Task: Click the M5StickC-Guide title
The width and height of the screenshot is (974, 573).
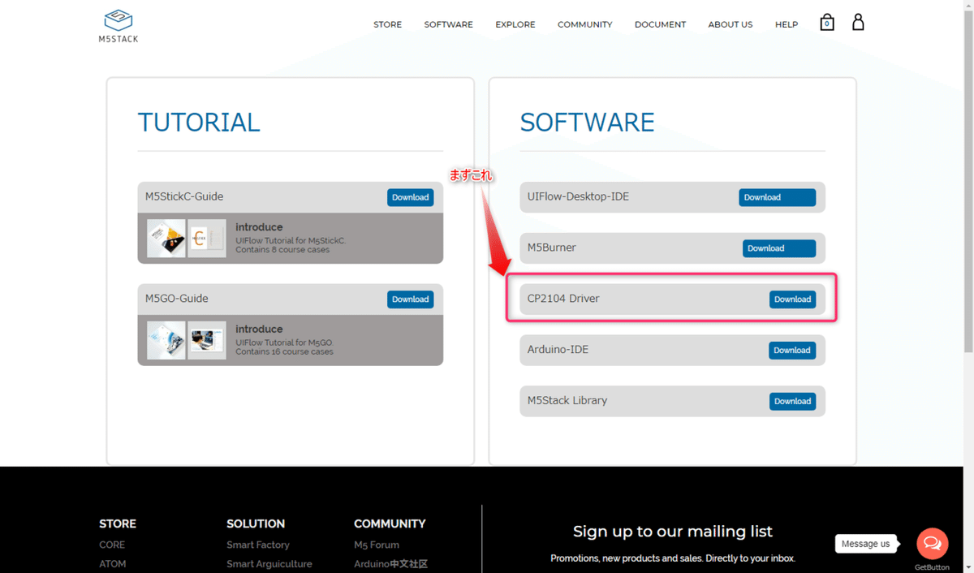Action: (184, 196)
